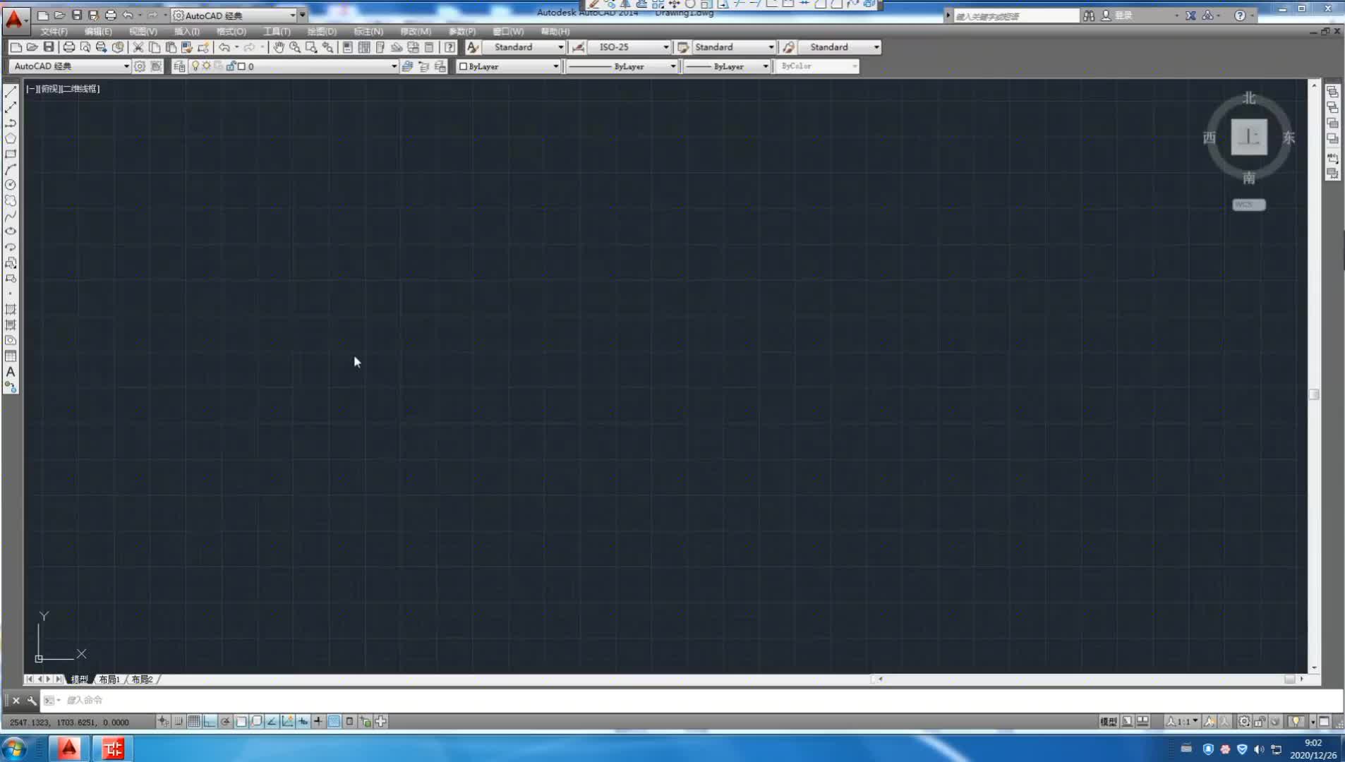This screenshot has width=1345, height=762.
Task: Click the Customize wrench icon beside command line
Action: click(32, 701)
